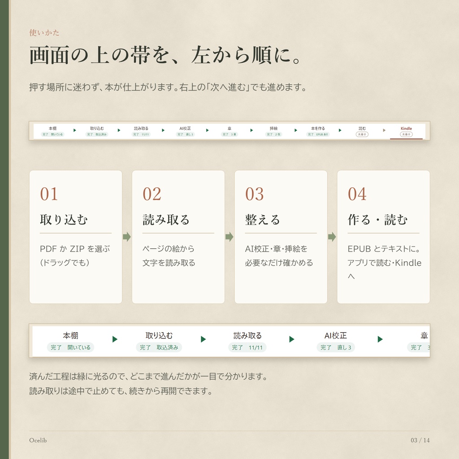Click the small-strip arrow between 取り込む and 読み取る
This screenshot has width=459, height=459.
click(119, 130)
